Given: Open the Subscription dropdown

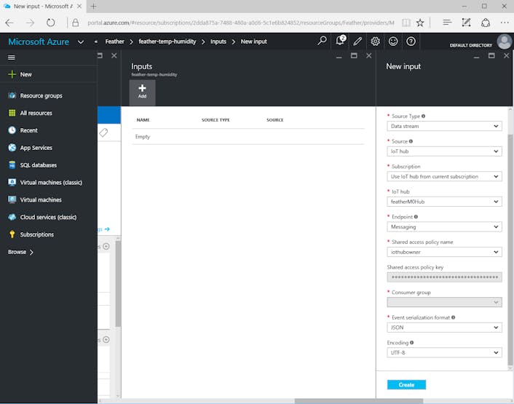Looking at the screenshot, I should click(x=444, y=176).
